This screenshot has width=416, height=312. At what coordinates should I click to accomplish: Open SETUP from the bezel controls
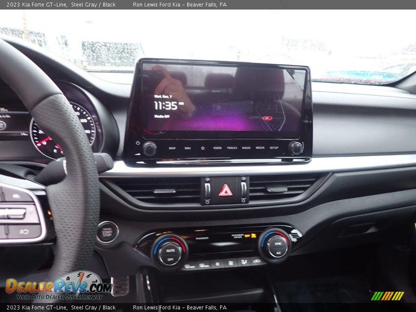273,147
